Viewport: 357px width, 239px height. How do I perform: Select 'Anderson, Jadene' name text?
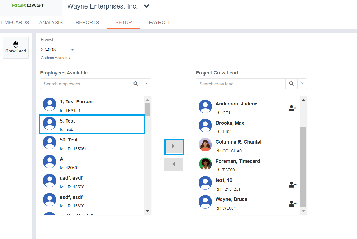[x=236, y=104]
